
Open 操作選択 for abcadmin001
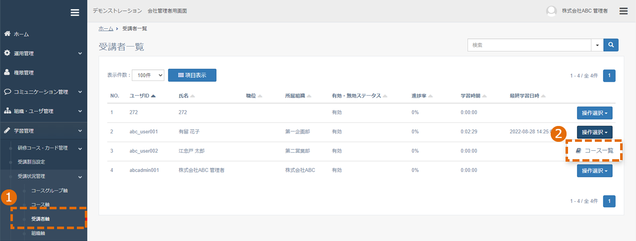[594, 171]
